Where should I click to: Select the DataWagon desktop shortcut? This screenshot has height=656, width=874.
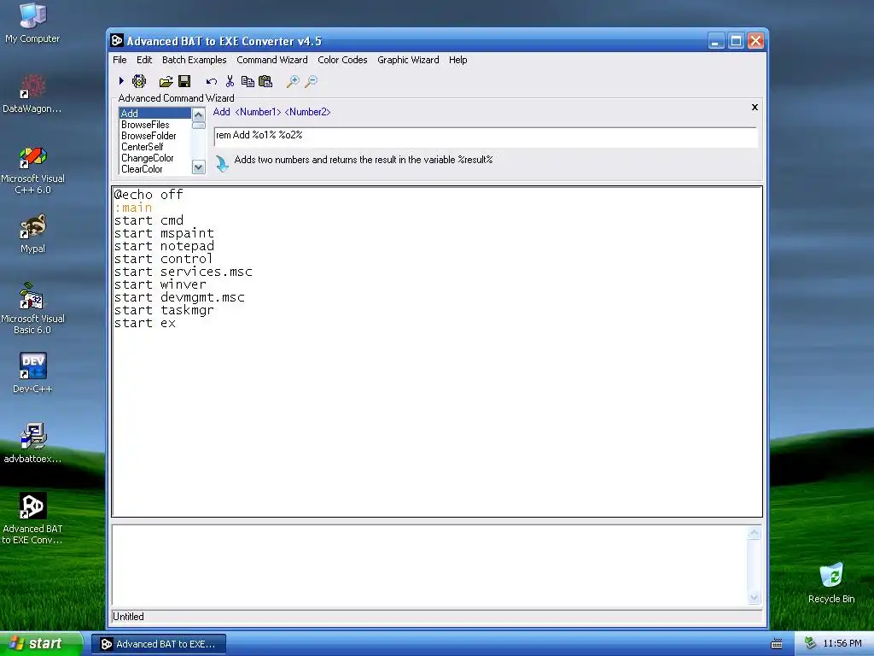point(32,94)
